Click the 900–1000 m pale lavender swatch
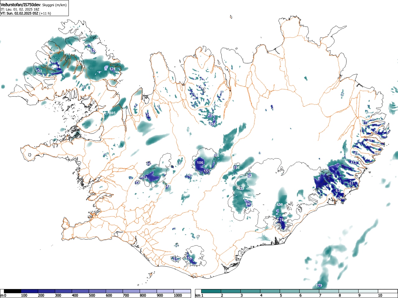Image resolution: width=398 pixels, height=298 pixels. pos(165,291)
